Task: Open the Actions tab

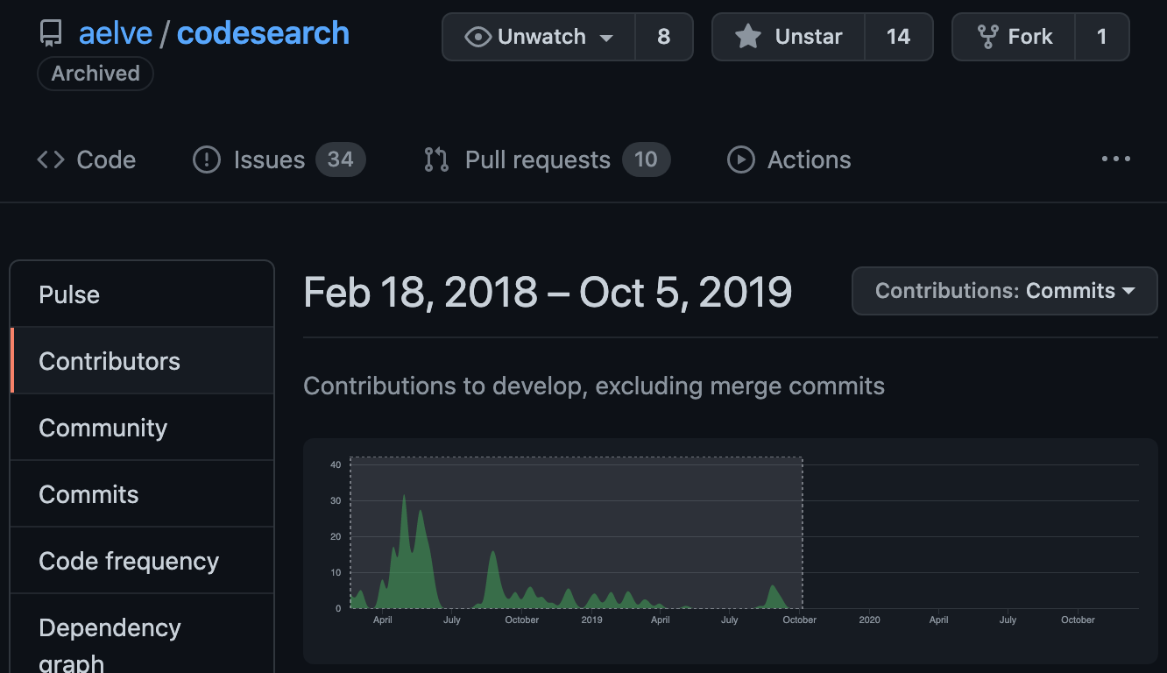Action: 789,159
